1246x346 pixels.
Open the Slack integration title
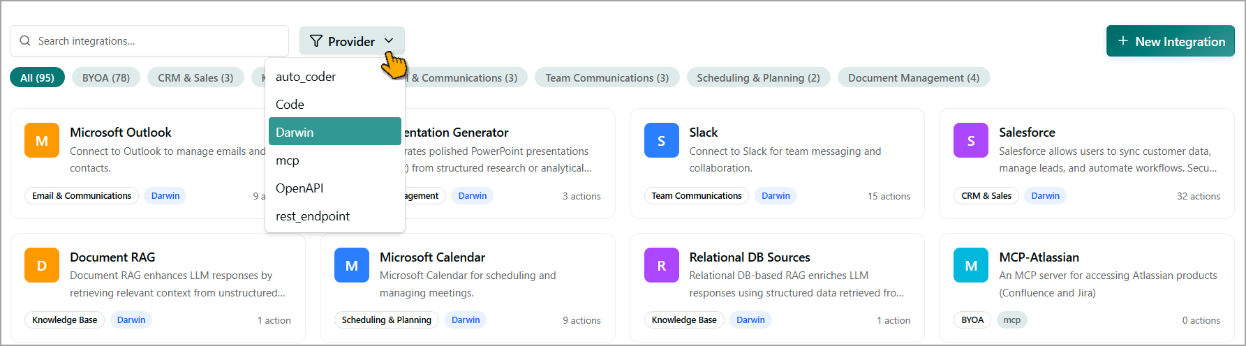(x=704, y=133)
